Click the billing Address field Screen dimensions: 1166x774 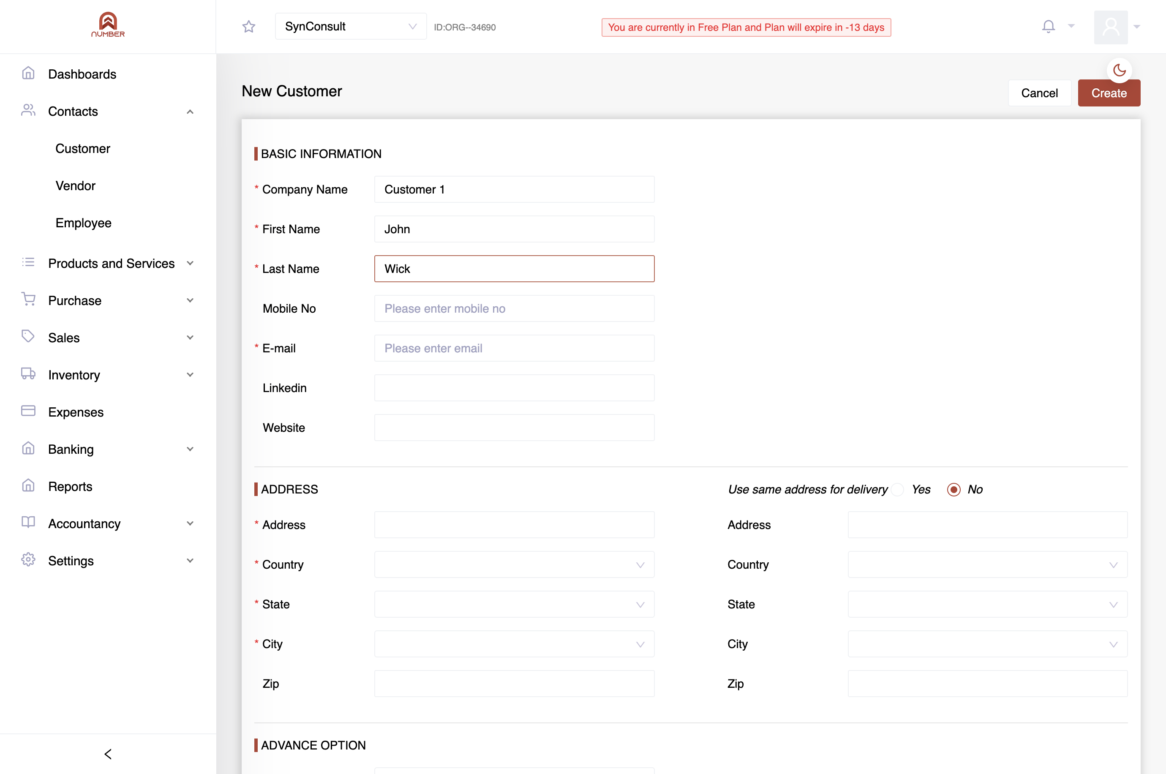tap(514, 525)
